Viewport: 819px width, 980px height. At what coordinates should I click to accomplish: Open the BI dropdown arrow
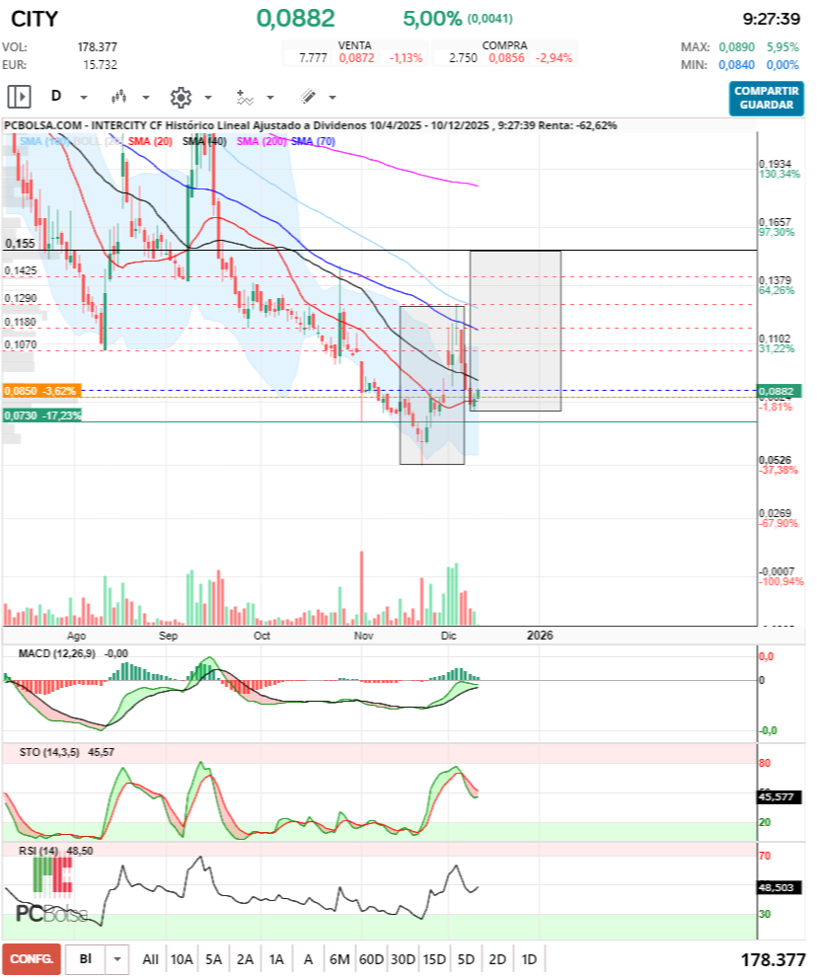click(118, 958)
